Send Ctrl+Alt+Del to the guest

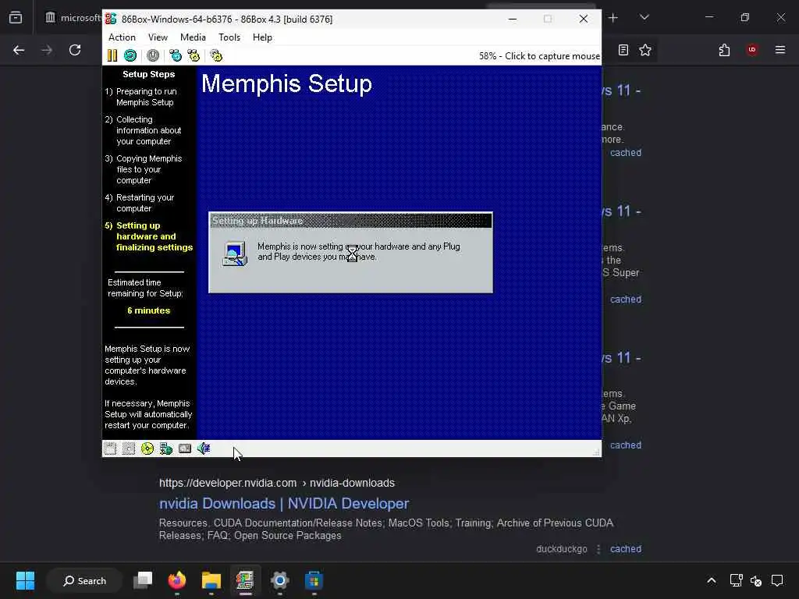(x=176, y=55)
